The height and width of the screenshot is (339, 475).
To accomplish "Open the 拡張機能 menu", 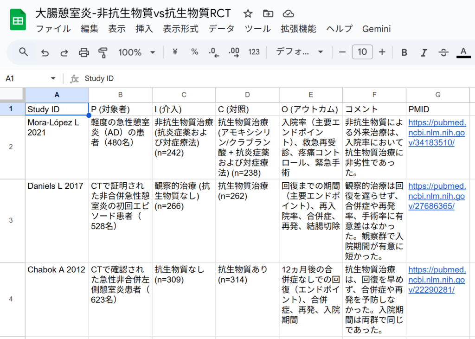I will (x=298, y=29).
